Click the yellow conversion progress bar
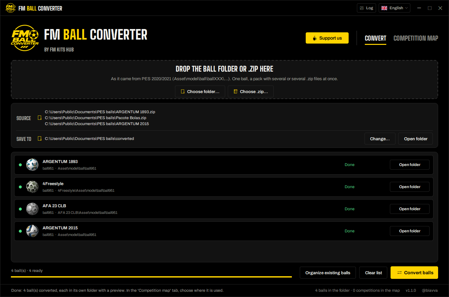The height and width of the screenshot is (297, 449). click(x=152, y=277)
